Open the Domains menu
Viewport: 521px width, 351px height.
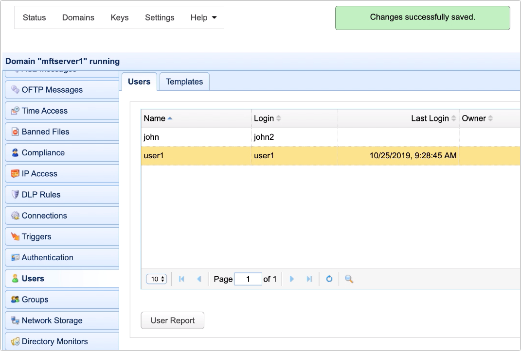coord(78,17)
